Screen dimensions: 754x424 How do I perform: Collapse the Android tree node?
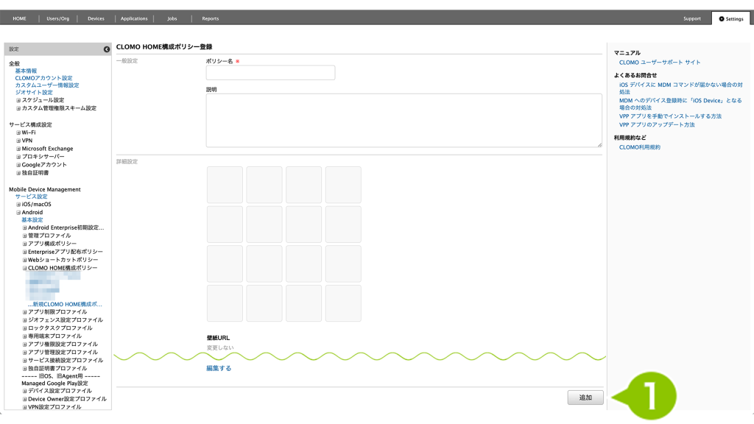[18, 213]
